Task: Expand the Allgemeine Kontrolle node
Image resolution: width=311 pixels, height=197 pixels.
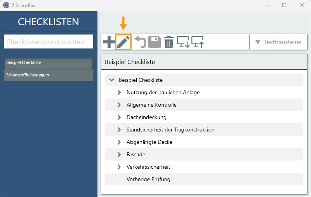Action: [119, 105]
